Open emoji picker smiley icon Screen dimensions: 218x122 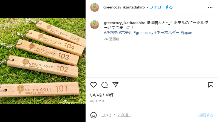[94, 115]
